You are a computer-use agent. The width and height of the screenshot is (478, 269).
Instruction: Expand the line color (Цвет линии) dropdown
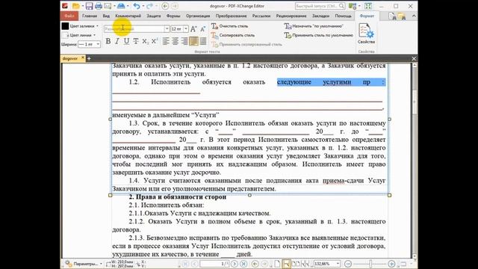tap(95, 35)
